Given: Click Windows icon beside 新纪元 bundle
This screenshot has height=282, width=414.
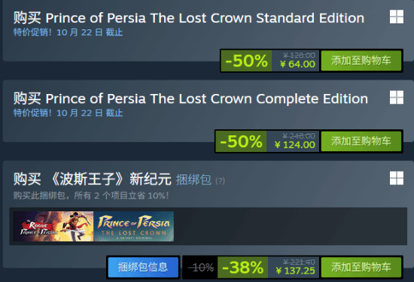Looking at the screenshot, I should 397,178.
